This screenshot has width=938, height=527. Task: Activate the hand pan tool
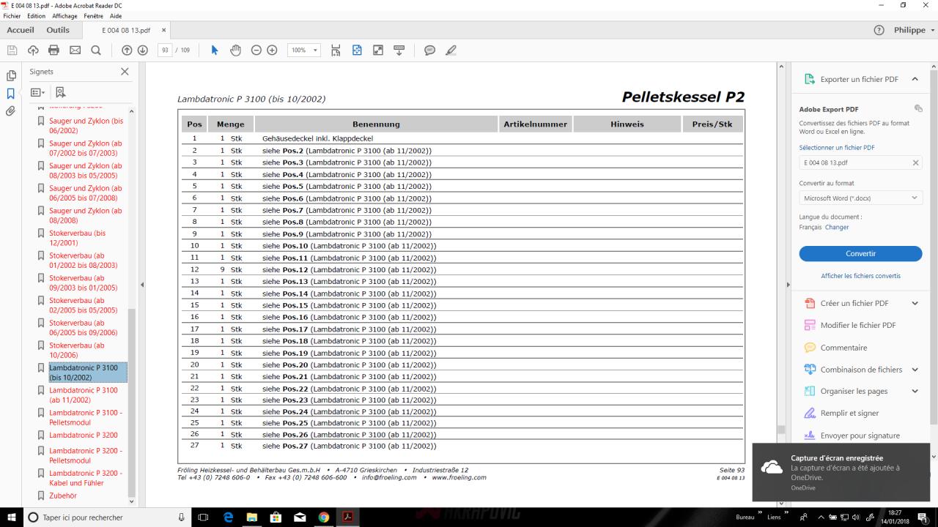(235, 51)
